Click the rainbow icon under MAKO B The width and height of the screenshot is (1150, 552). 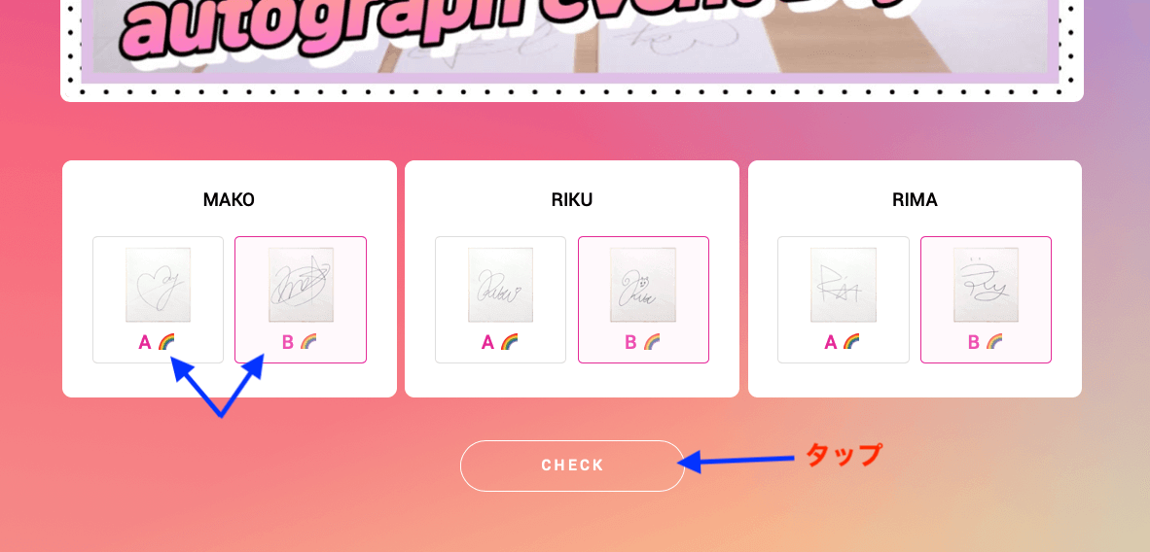[x=308, y=342]
